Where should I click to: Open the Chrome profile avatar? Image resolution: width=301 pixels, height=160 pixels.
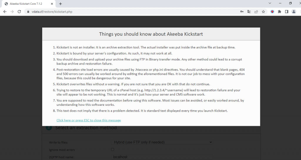click(x=294, y=12)
